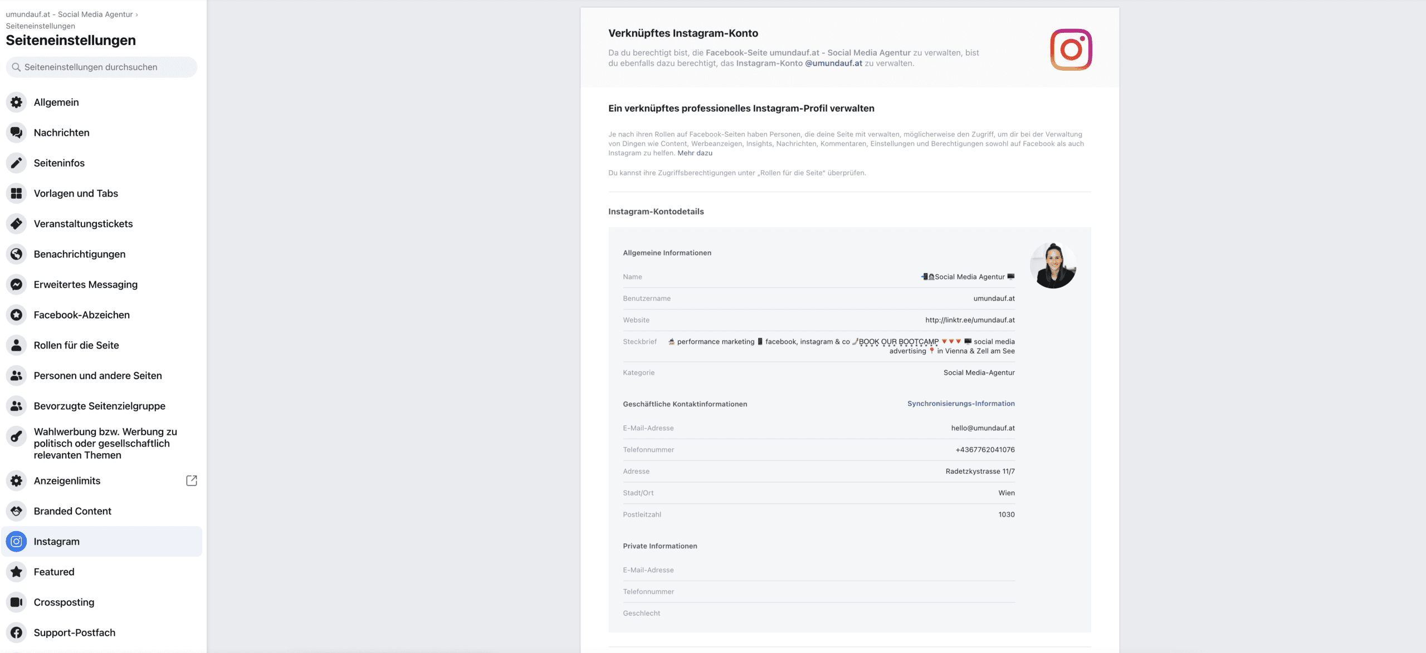Screen dimensions: 1426x653
Task: Go to Seiteninfos section
Action: [x=101, y=163]
